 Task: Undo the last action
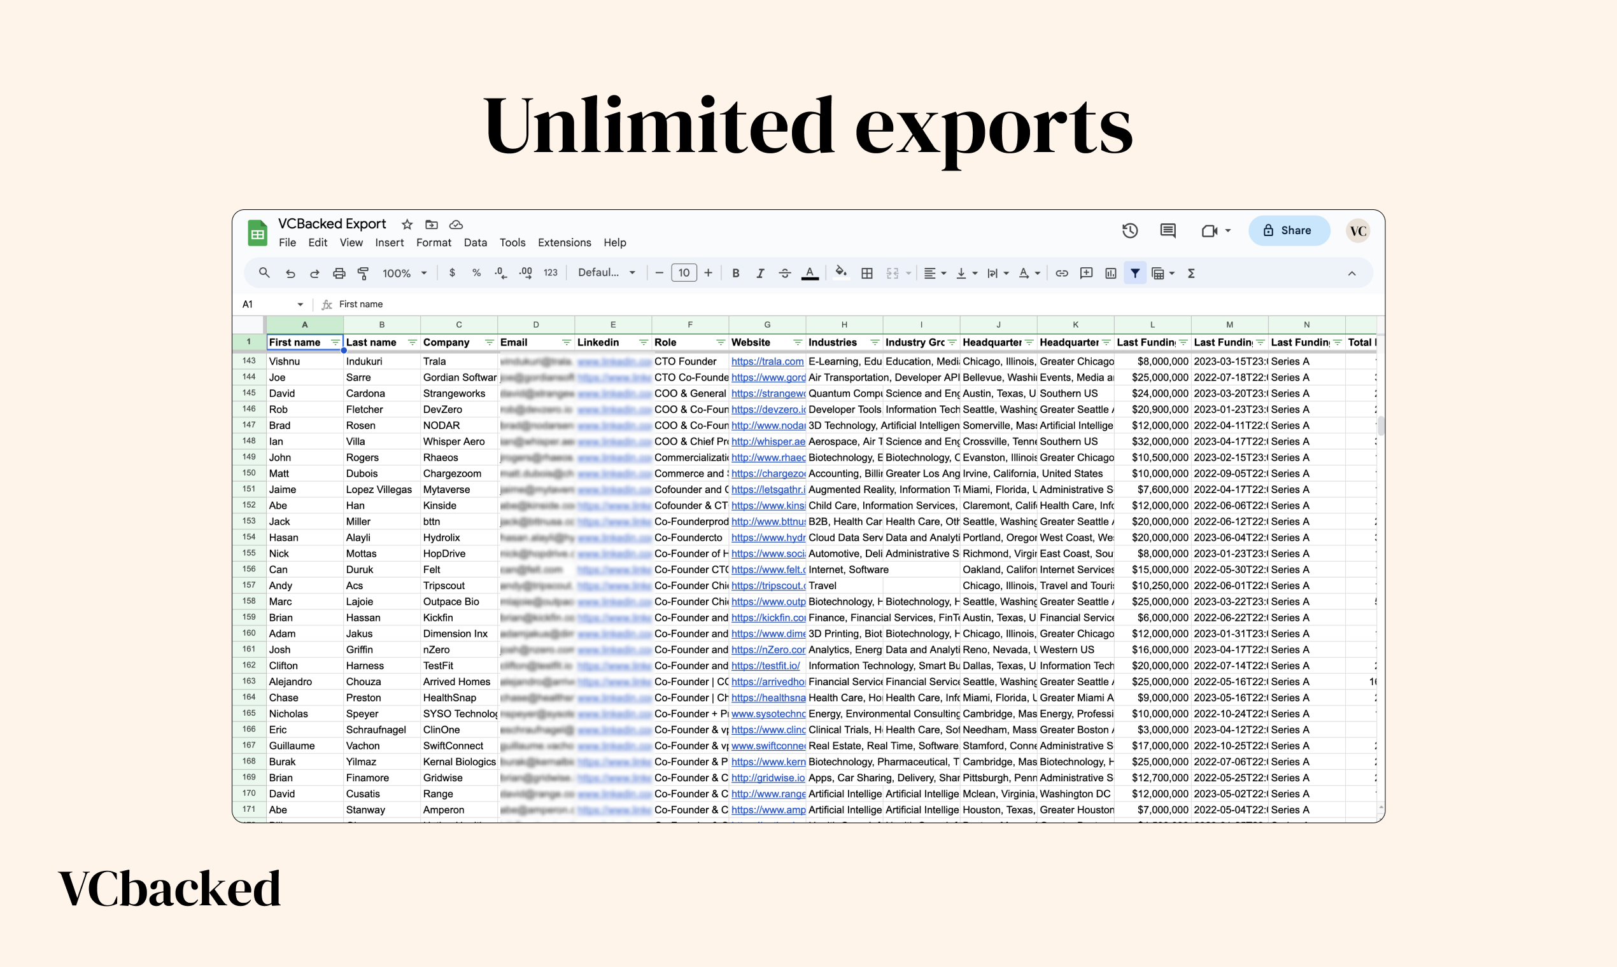pos(290,274)
